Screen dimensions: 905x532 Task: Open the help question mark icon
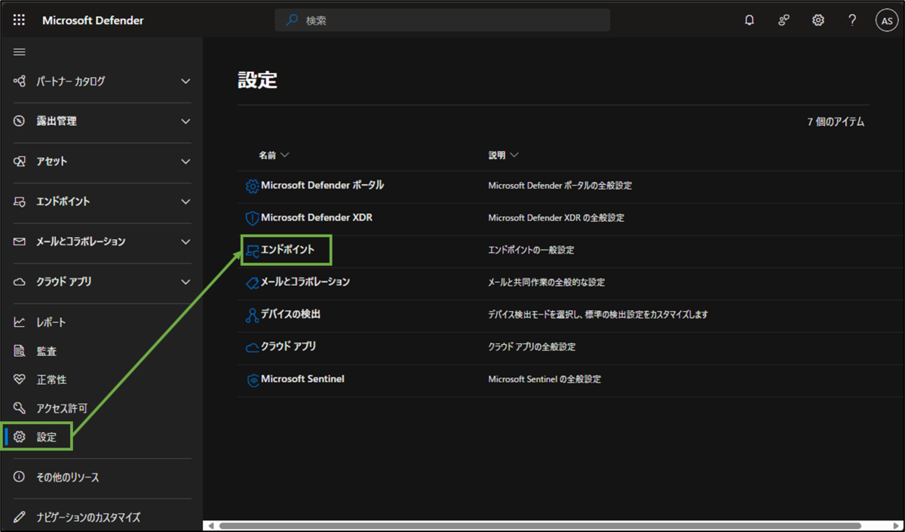[x=852, y=20]
